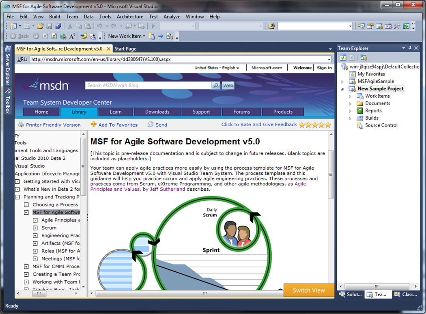Pin the Team Explorer panel with auto-hide pushpin

coord(410,48)
